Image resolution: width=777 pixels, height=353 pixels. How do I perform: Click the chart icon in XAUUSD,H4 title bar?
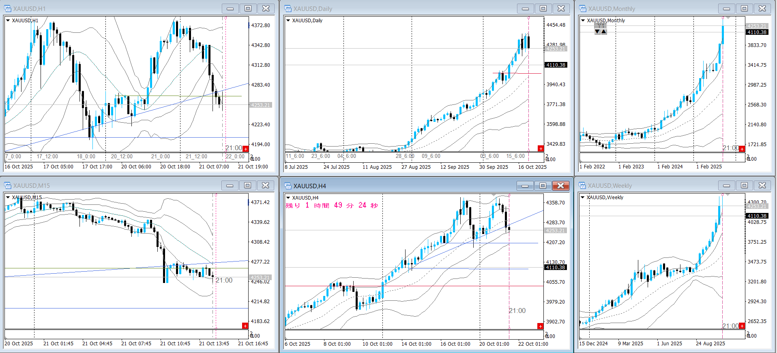[x=288, y=186]
